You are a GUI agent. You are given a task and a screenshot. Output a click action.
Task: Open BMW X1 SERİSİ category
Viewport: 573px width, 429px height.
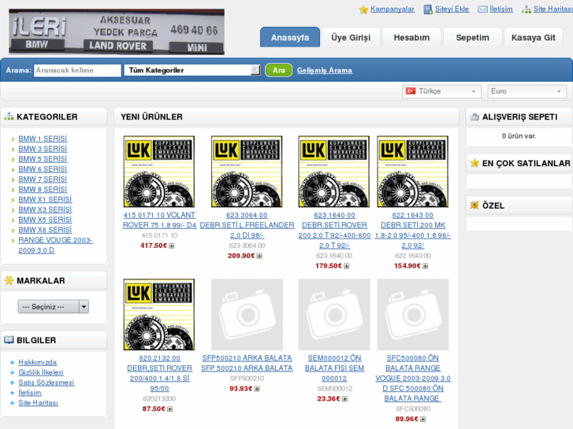[x=45, y=200]
